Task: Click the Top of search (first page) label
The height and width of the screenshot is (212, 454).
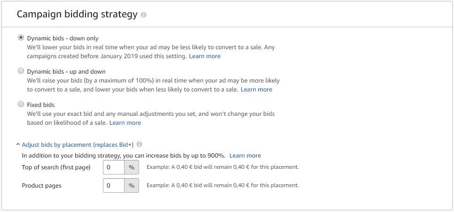Action: [56, 167]
